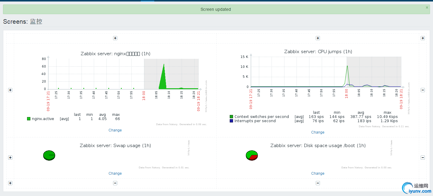The image size is (433, 196).
Task: Click the "Screens: 监控" page heading
Action: (x=23, y=22)
